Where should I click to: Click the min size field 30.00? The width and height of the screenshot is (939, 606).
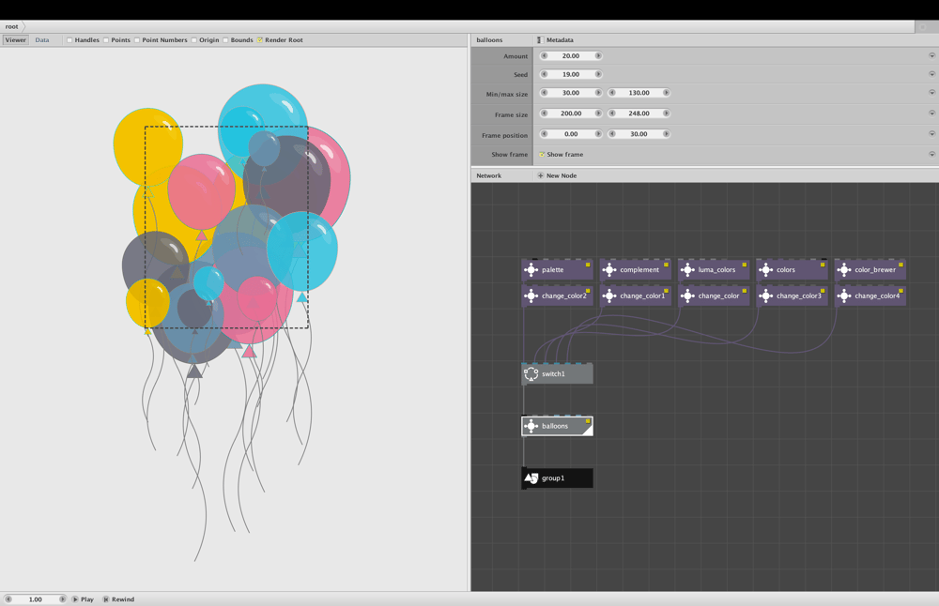(x=571, y=93)
